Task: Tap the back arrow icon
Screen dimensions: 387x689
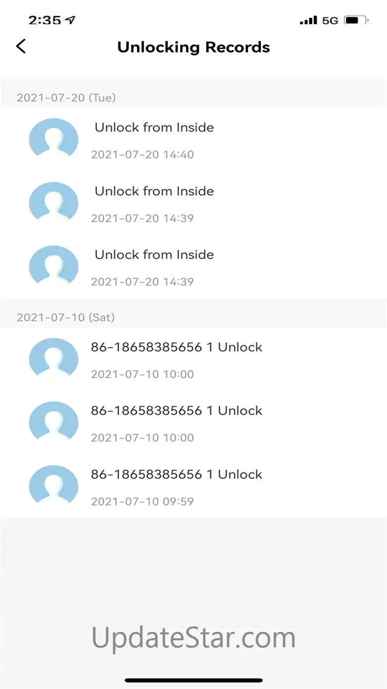Action: (21, 47)
